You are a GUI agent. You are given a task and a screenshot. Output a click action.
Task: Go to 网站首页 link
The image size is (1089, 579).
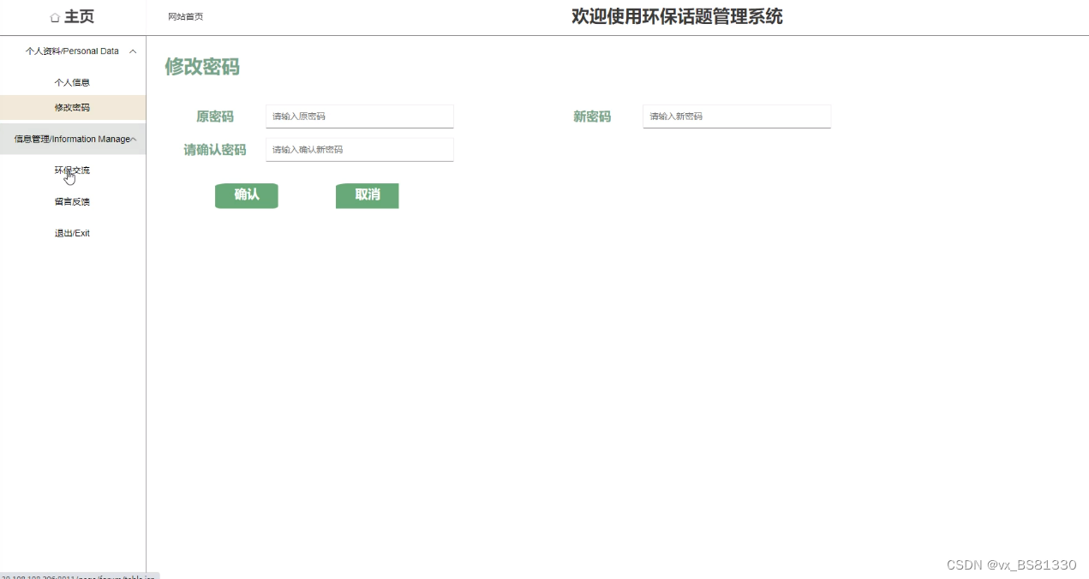coord(185,17)
